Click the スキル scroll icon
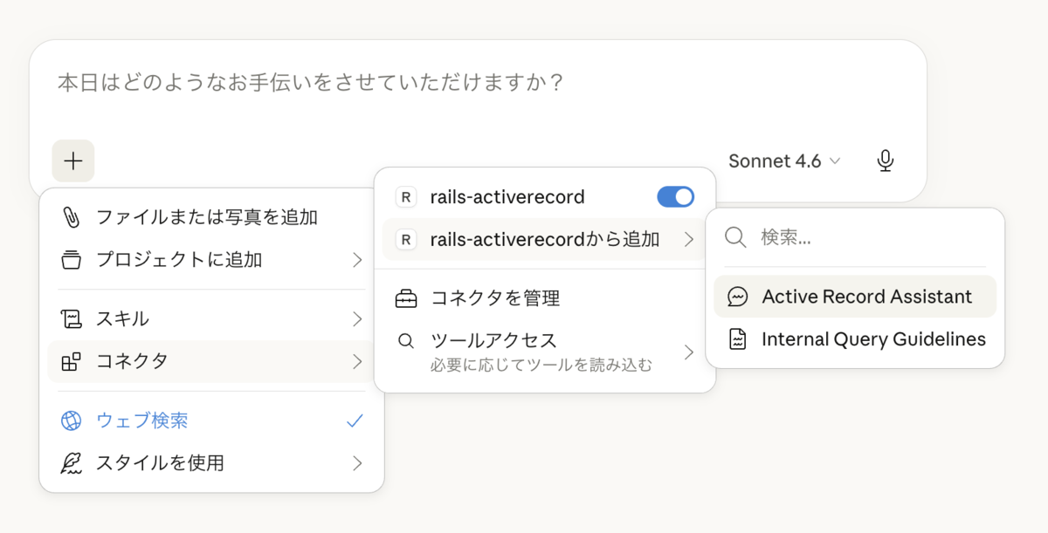1048x533 pixels. point(71,319)
